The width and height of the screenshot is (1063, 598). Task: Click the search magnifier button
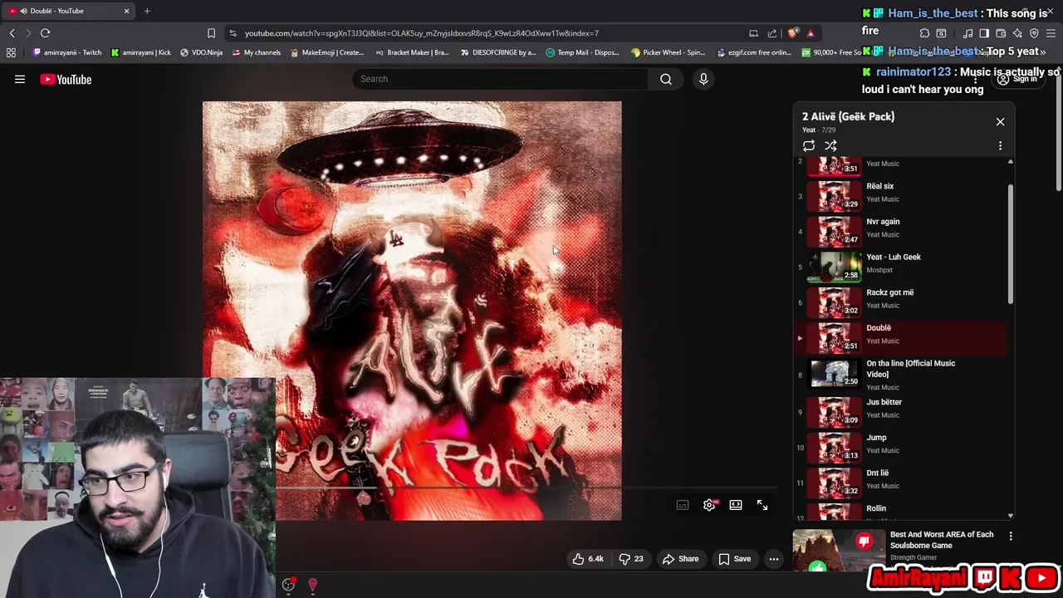(x=666, y=79)
